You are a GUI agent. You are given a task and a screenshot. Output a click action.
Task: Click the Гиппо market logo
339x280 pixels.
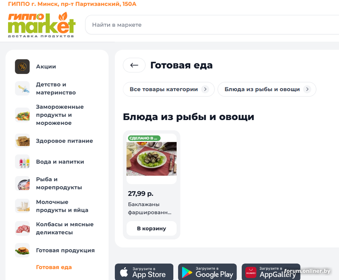(42, 25)
